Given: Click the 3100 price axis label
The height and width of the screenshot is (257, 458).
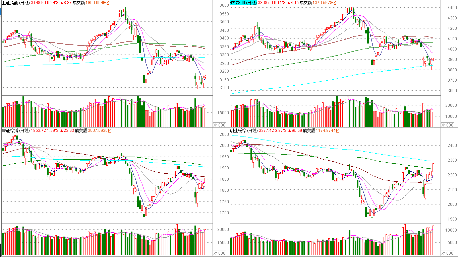Looking at the screenshot, I should tap(224, 88).
